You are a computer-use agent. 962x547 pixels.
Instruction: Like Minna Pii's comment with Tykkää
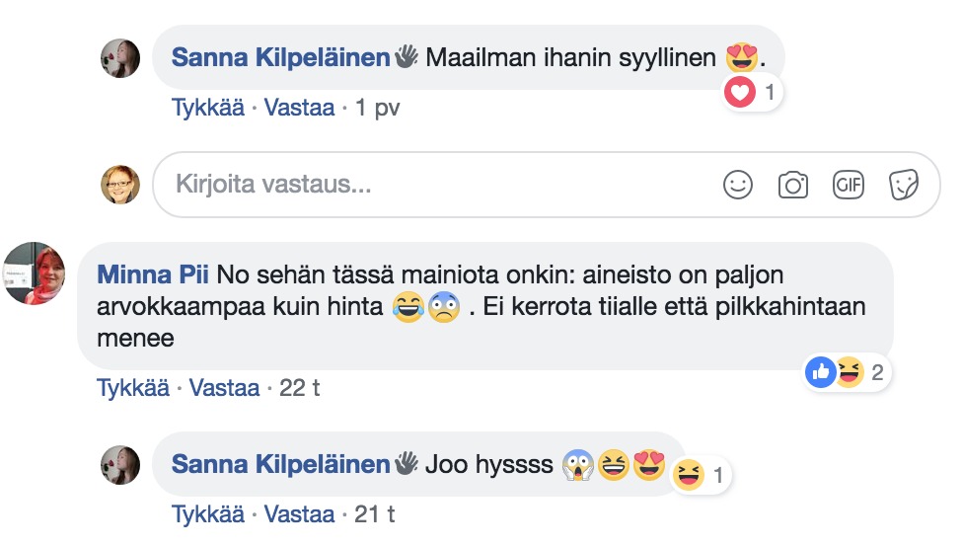(x=132, y=388)
